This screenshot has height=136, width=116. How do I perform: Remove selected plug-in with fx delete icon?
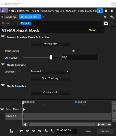[x=112, y=17]
